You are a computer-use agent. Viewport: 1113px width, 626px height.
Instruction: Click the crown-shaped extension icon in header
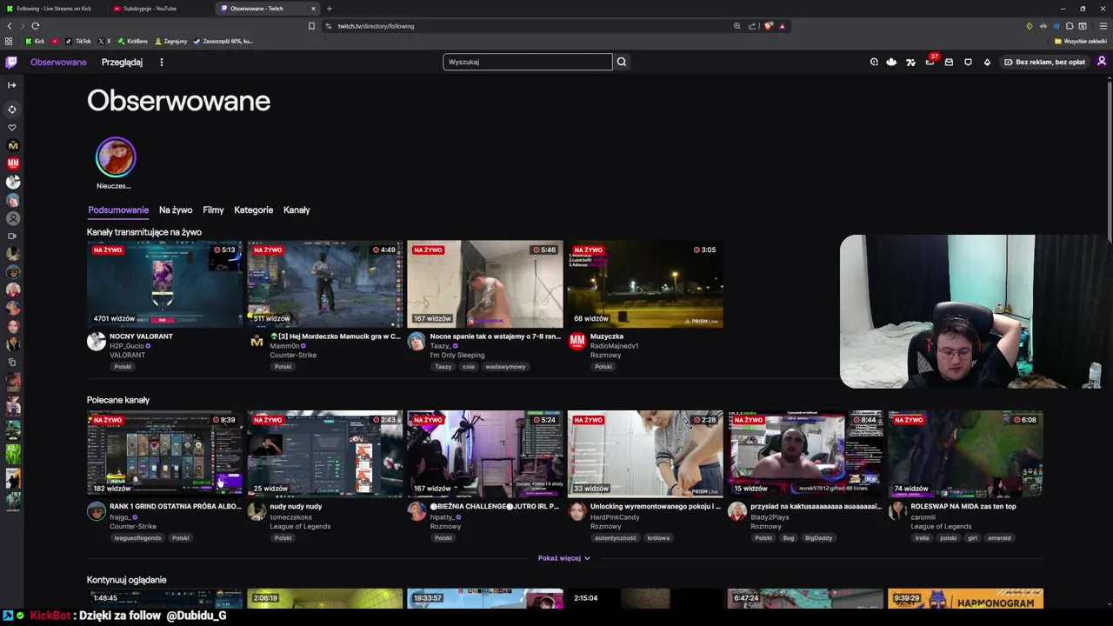coord(891,62)
